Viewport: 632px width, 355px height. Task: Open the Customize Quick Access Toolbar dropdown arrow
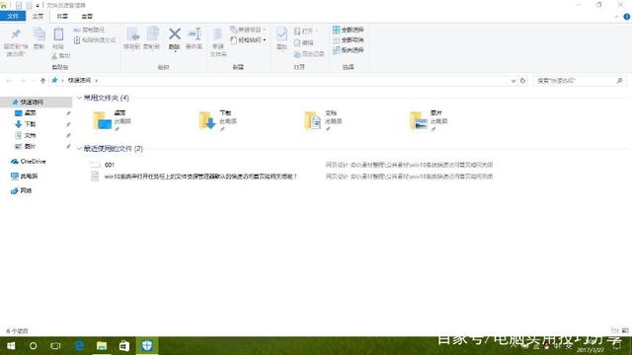tap(38, 6)
